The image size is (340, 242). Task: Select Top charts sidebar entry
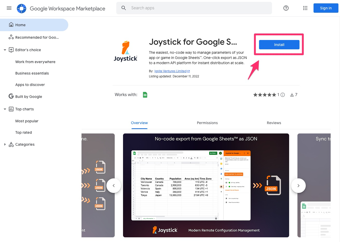(24, 109)
